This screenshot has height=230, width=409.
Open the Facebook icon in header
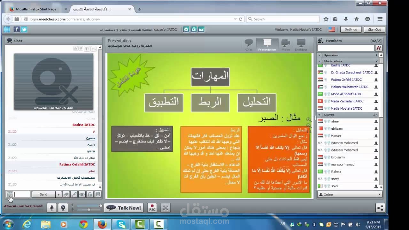coord(17,29)
